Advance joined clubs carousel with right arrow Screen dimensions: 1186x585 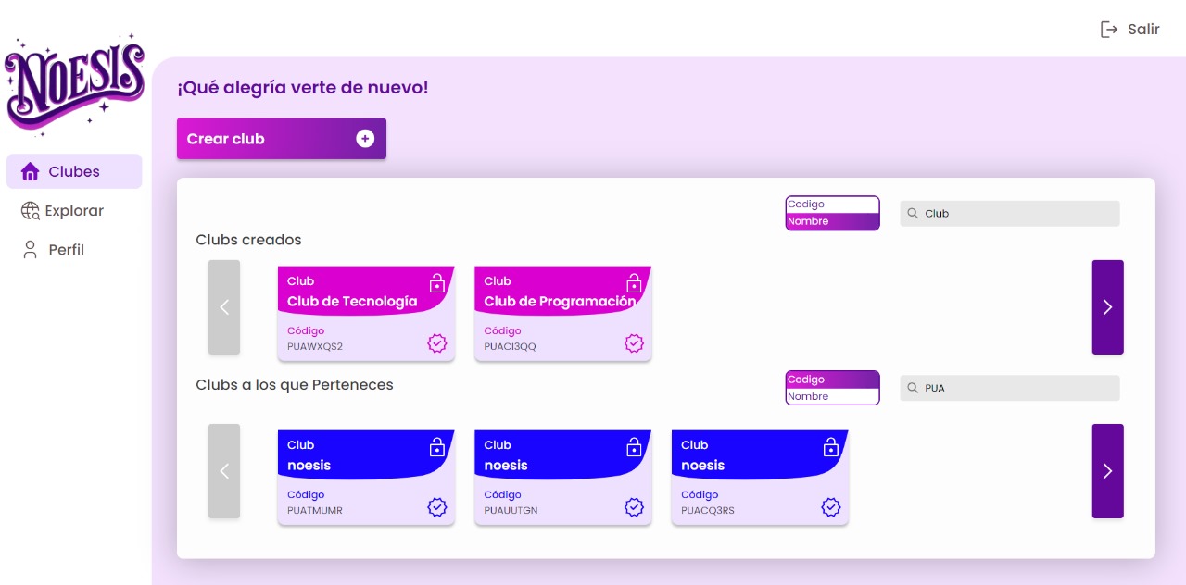click(x=1107, y=471)
